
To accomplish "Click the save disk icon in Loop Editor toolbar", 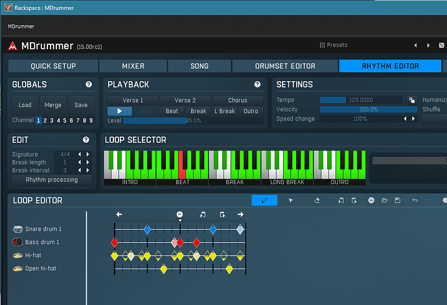I will coord(397,200).
